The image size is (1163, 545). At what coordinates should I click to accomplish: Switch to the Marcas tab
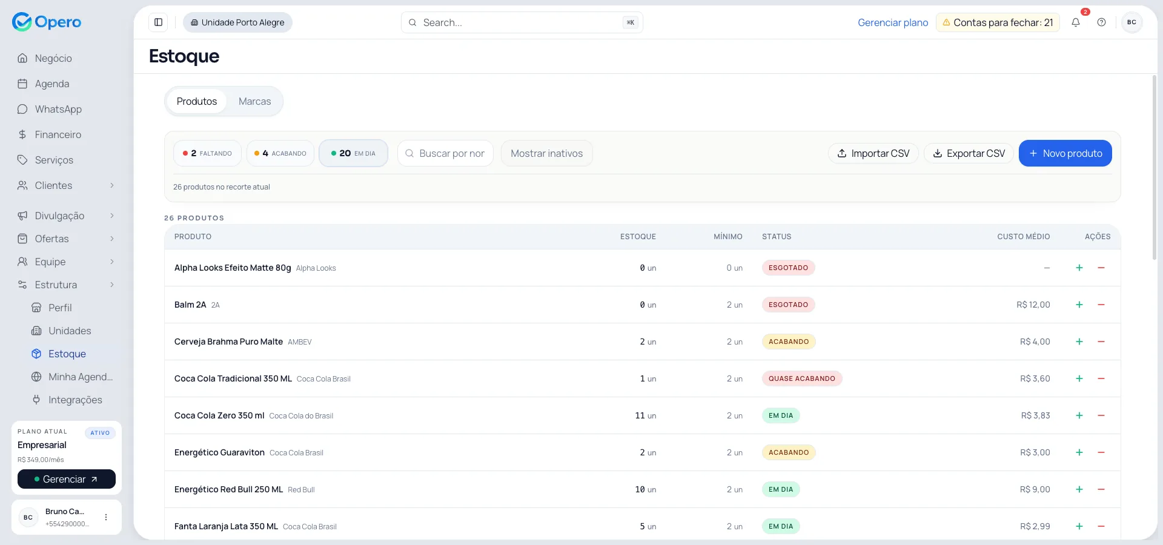[x=254, y=101]
